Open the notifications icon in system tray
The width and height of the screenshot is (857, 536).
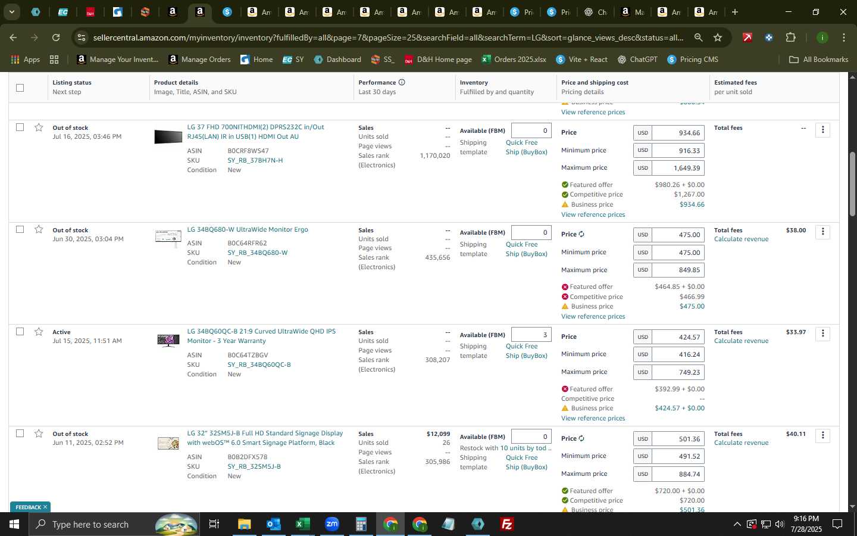837,524
